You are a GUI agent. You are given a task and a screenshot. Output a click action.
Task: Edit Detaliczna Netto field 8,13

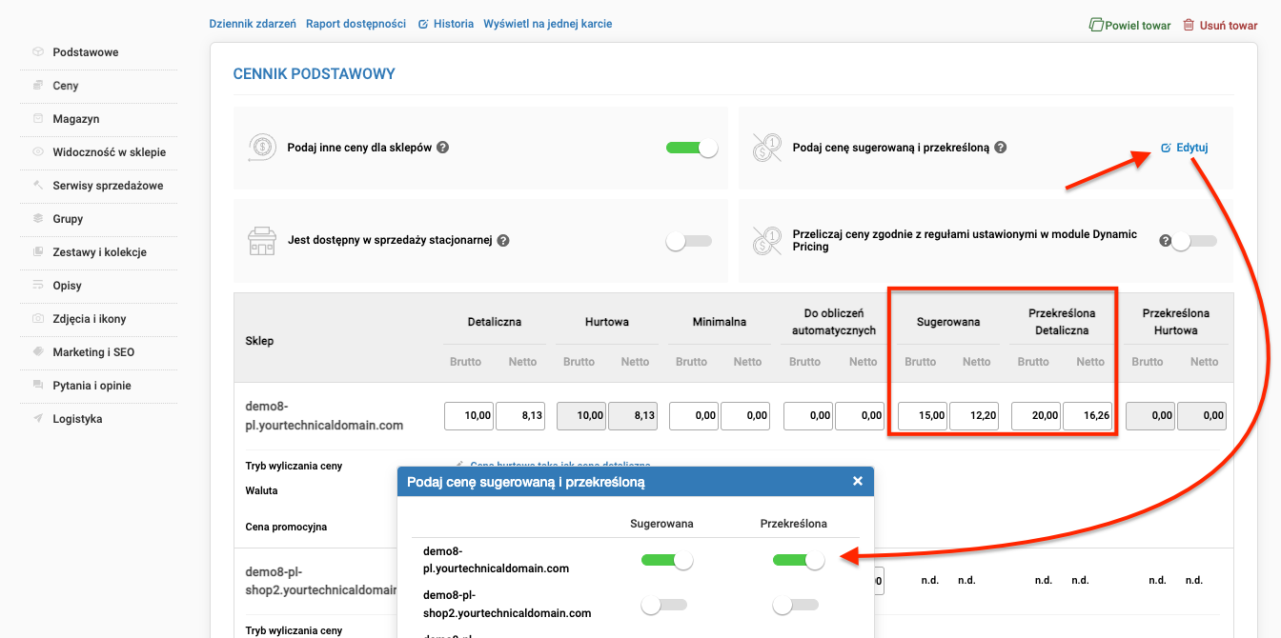point(521,416)
